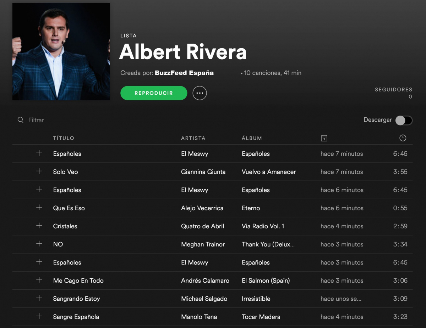Sort list by TÍTULO column header
The image size is (426, 328).
click(64, 138)
